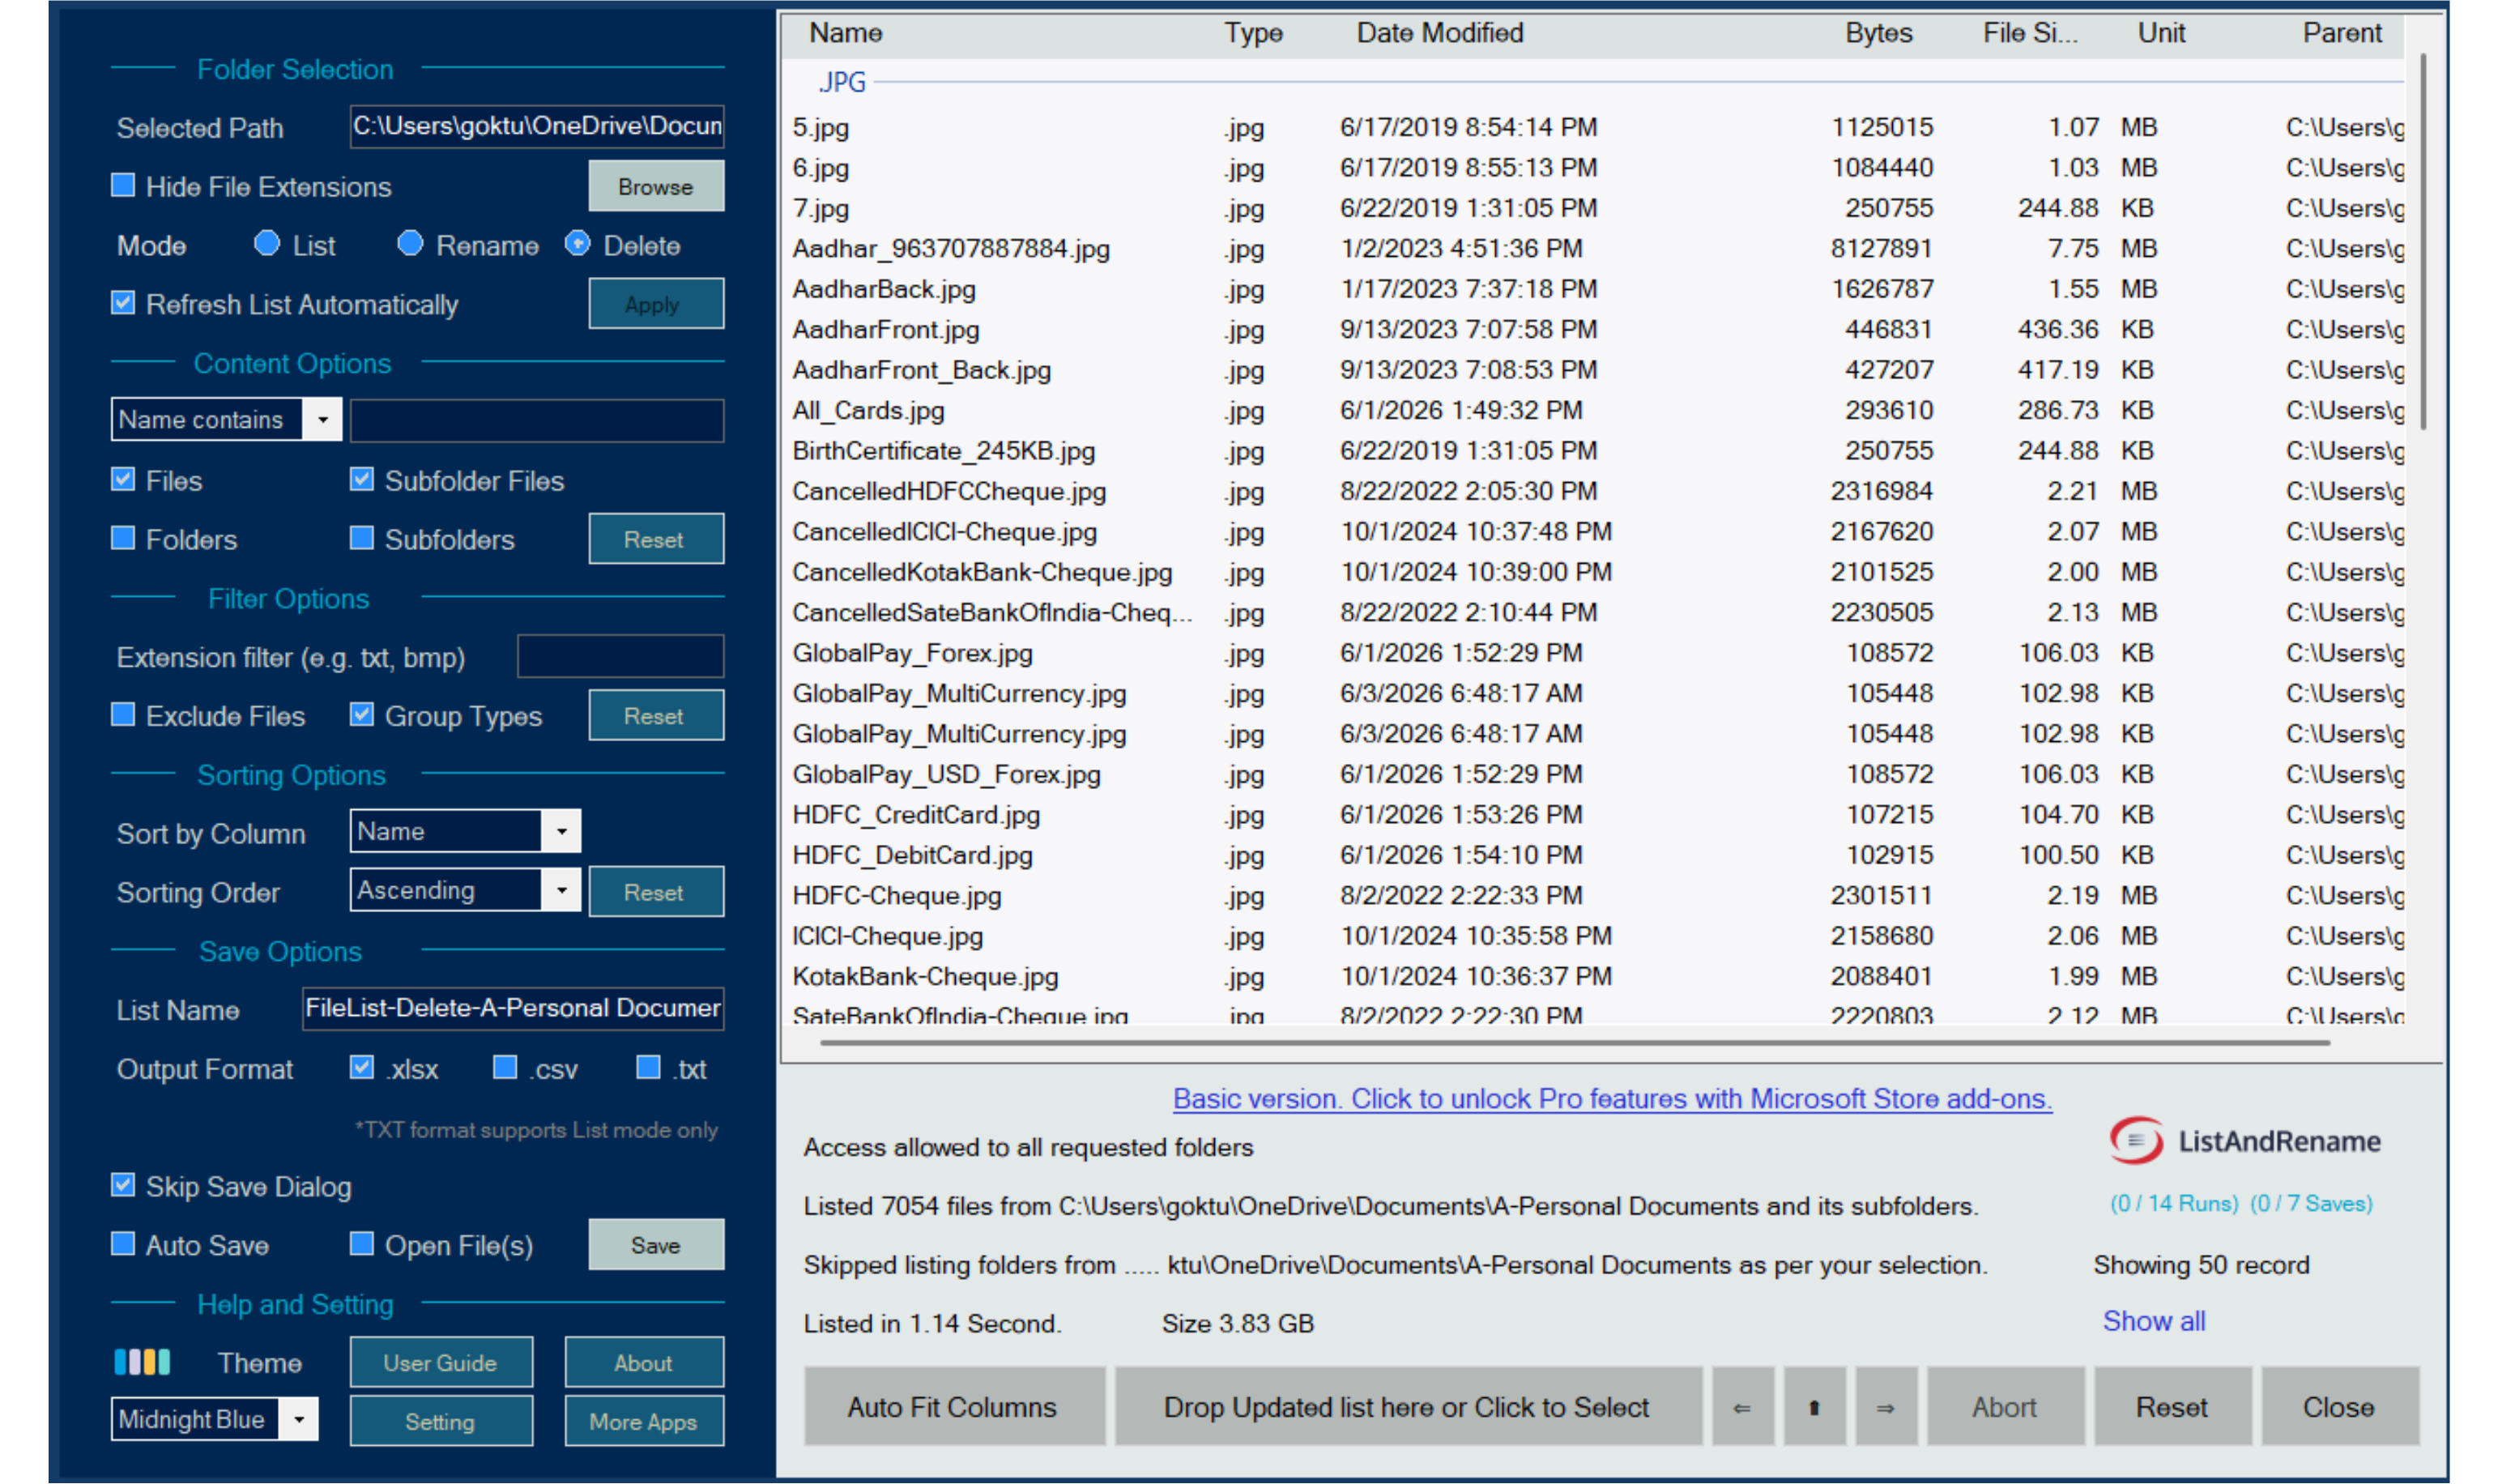Click the horizontal scrollbar of file list

pos(1575,1043)
